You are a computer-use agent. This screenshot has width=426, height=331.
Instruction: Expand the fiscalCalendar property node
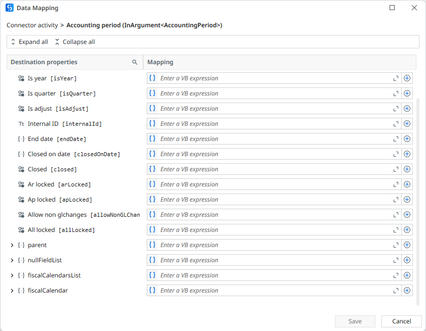coord(12,291)
